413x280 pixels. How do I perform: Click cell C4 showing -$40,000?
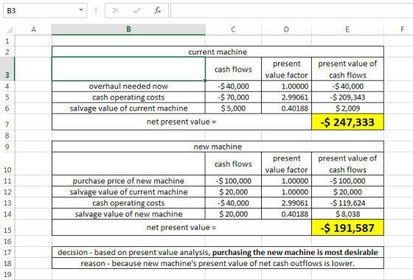(233, 86)
